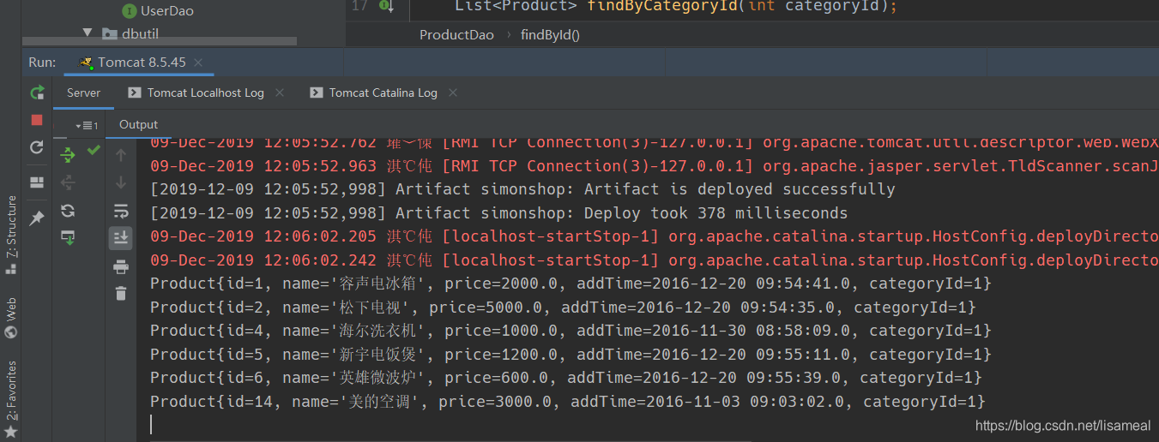Click the grayed undeploy arrows icon
This screenshot has width=1159, height=442.
(68, 182)
